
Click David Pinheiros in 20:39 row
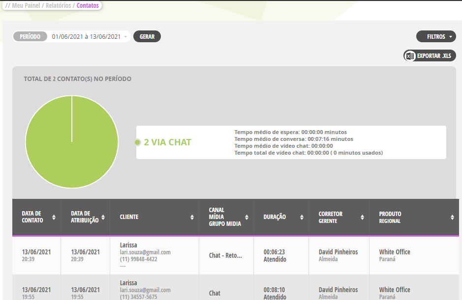(x=338, y=252)
